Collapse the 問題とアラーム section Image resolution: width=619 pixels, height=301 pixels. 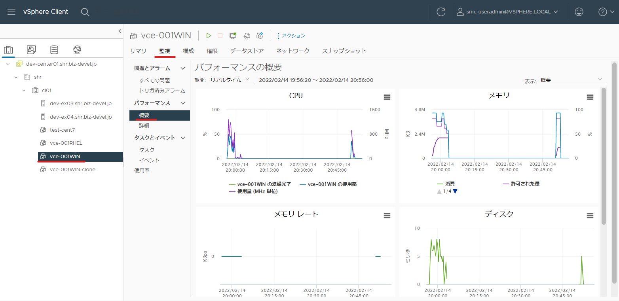[182, 68]
